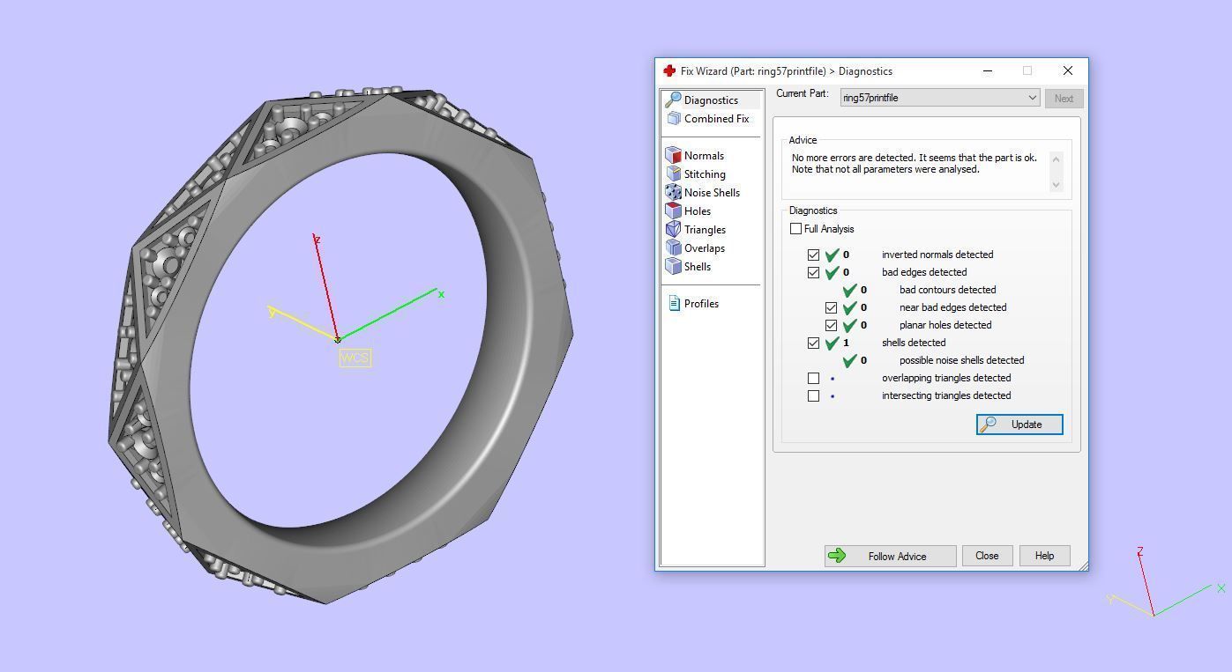This screenshot has height=672, width=1232.
Task: Click the green check beside inverted normals
Action: click(832, 255)
